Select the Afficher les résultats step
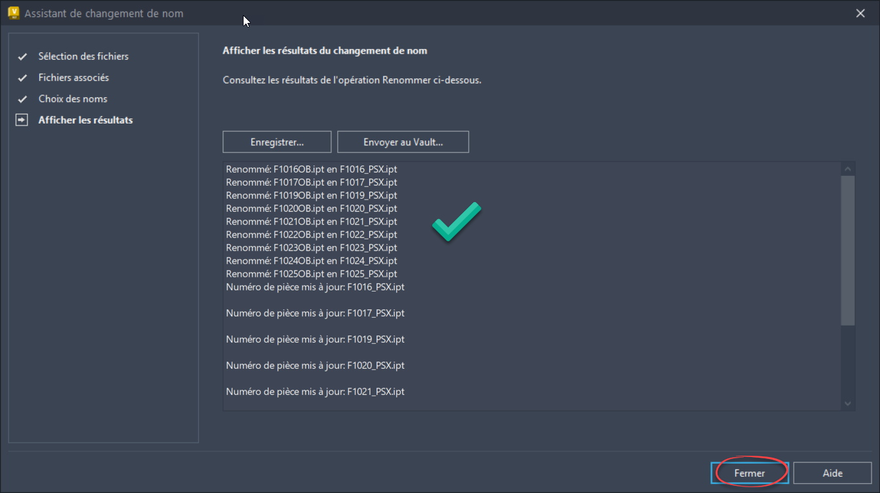This screenshot has width=880, height=493. click(x=85, y=120)
